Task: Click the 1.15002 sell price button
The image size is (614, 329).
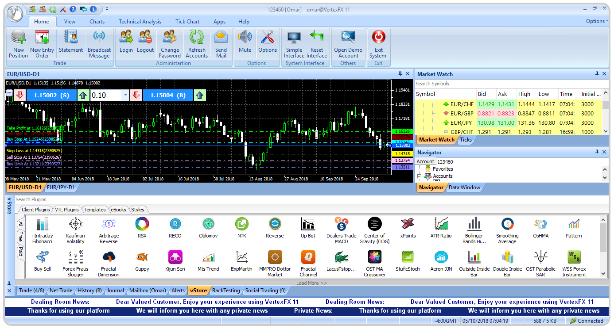Action: [48, 95]
